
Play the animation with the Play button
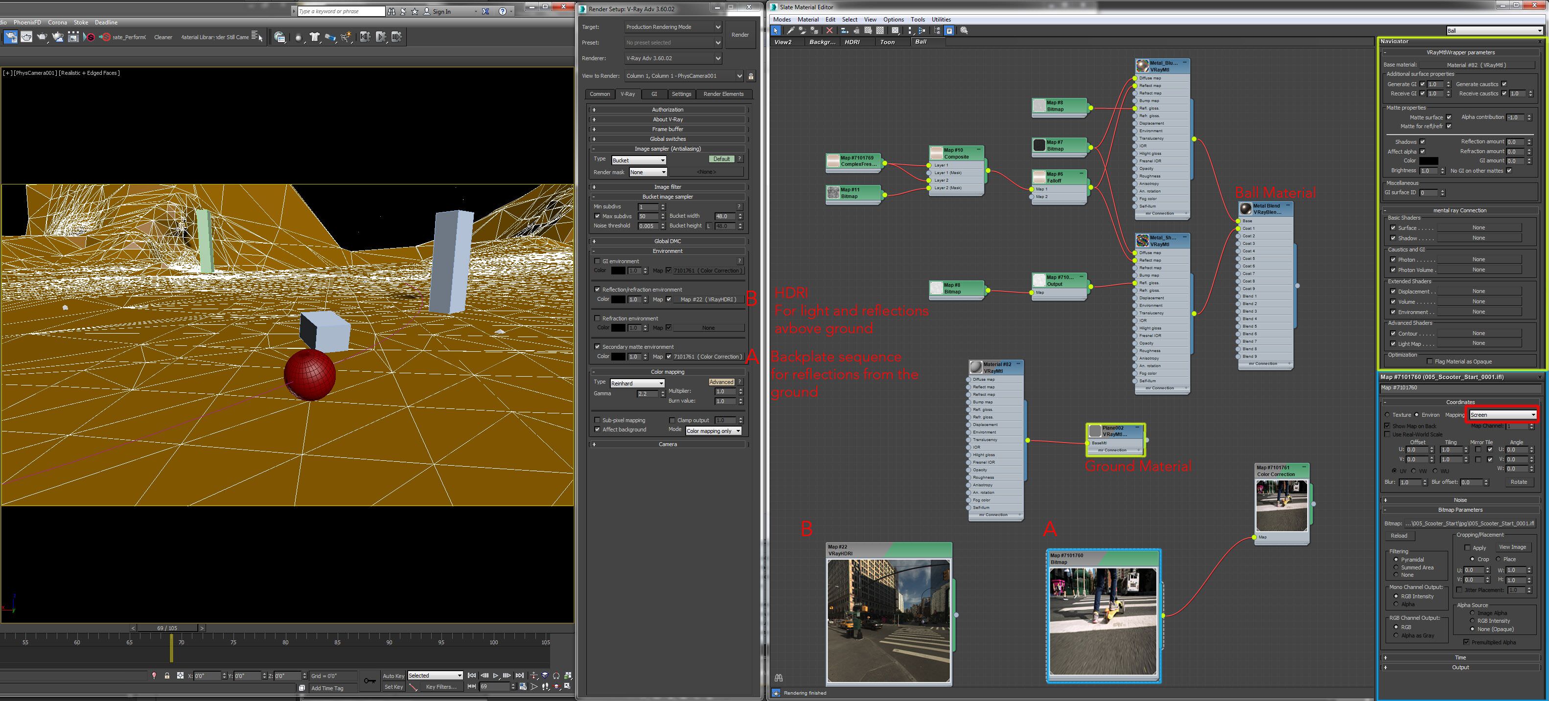point(495,676)
